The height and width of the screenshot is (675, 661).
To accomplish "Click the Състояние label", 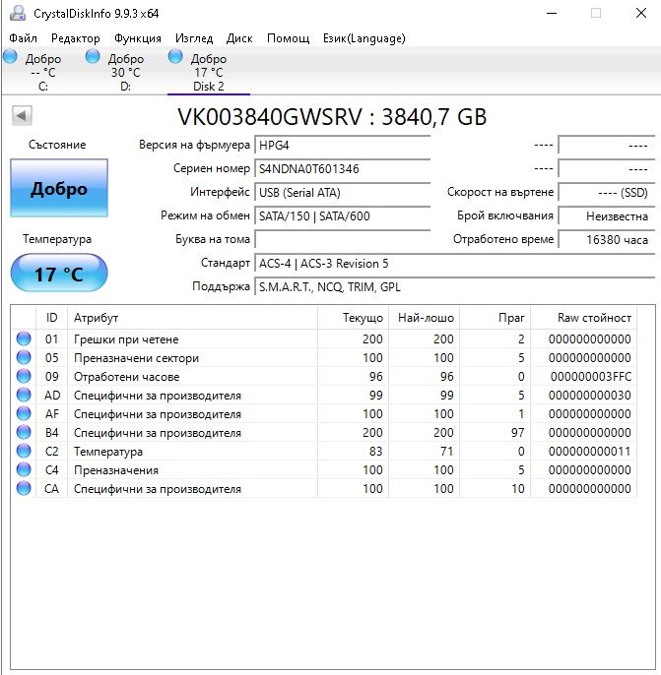I will tap(57, 145).
